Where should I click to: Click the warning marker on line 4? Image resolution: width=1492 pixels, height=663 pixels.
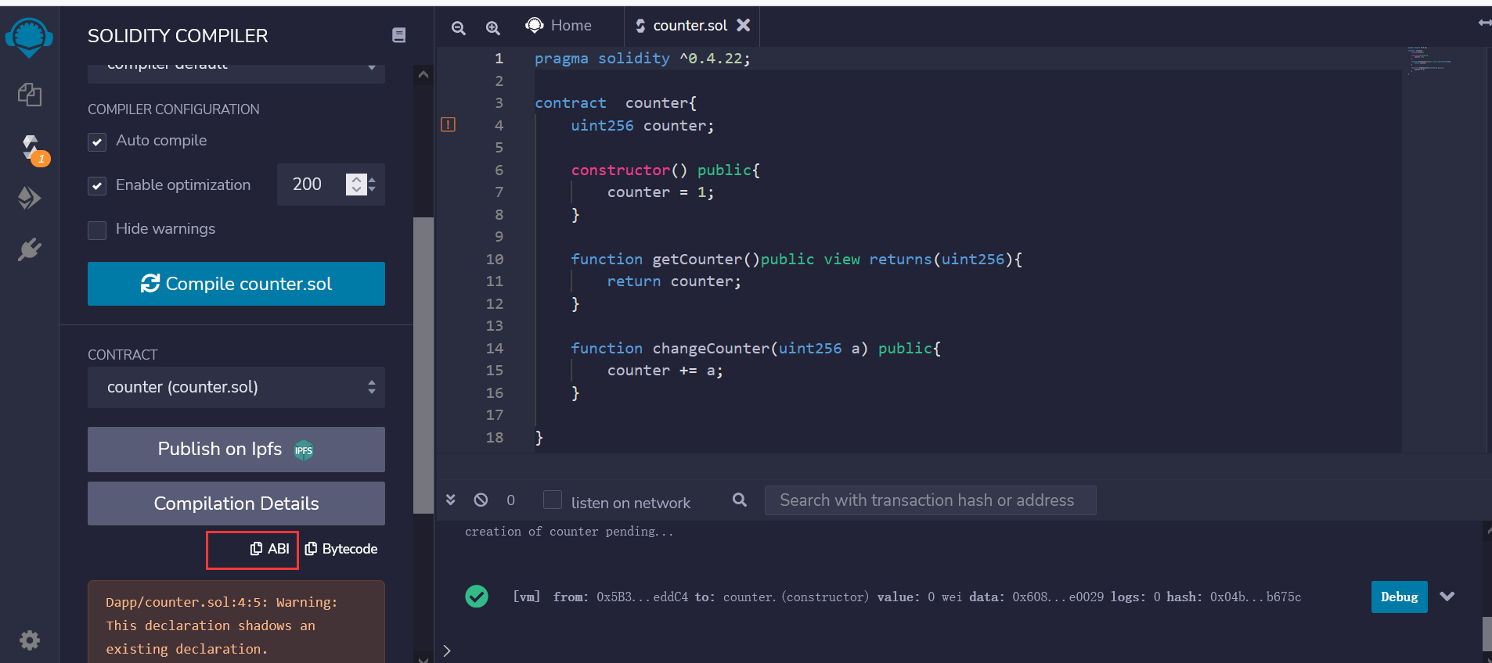tap(448, 124)
